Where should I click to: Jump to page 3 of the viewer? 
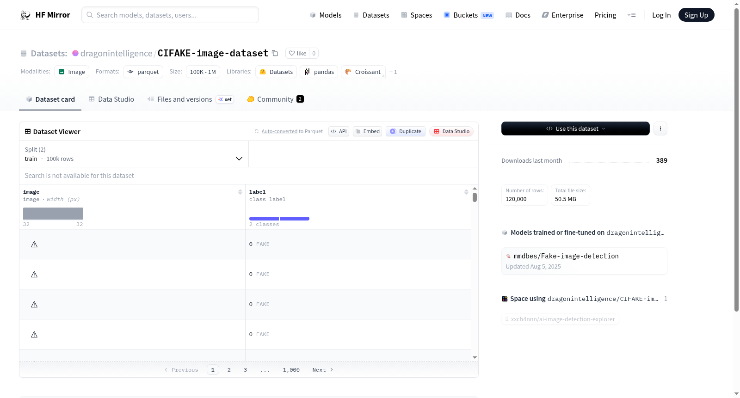click(x=245, y=370)
